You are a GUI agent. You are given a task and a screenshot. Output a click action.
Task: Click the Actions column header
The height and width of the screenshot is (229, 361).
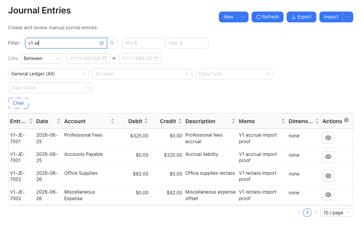tap(332, 121)
